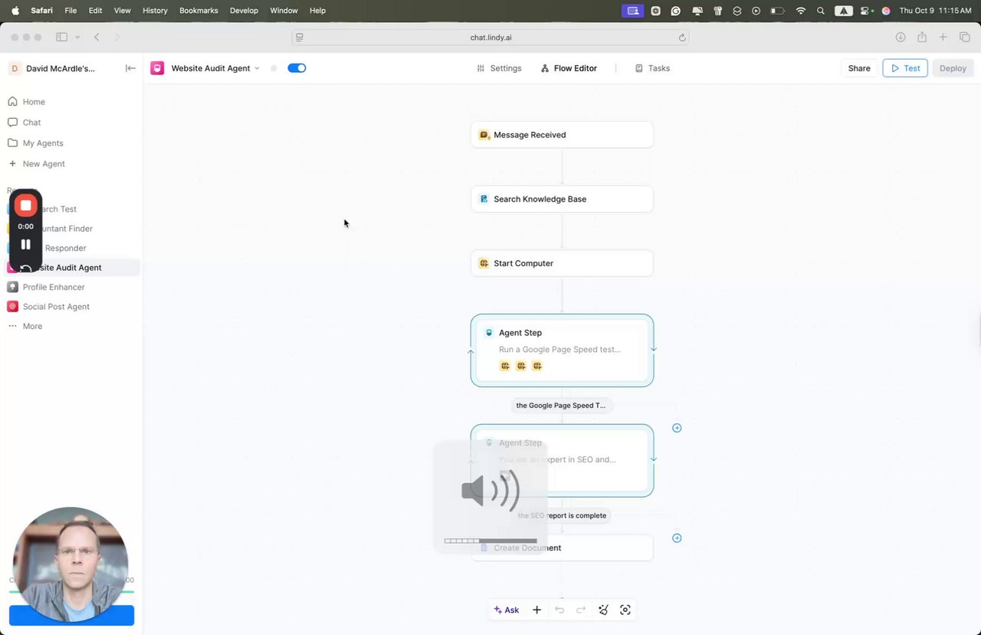Image resolution: width=981 pixels, height=635 pixels.
Task: Click the first browser tool icon in Agent Step
Action: pos(505,366)
